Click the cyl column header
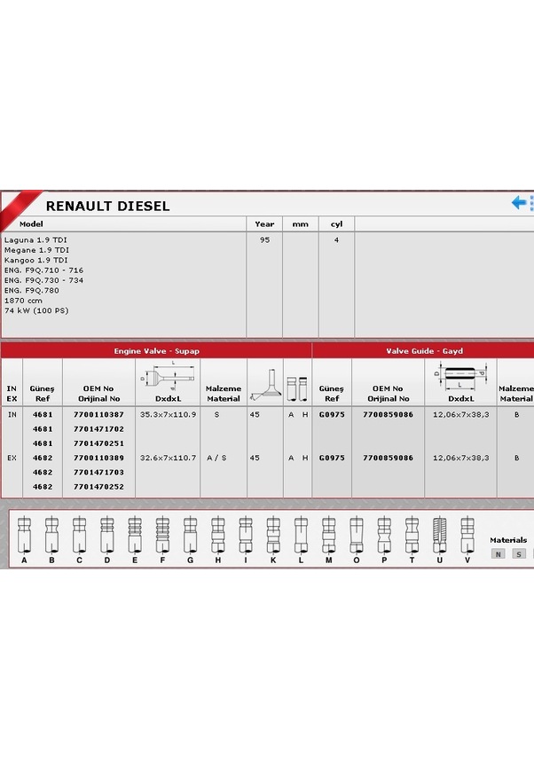This screenshot has width=534, height=760. pos(336,224)
